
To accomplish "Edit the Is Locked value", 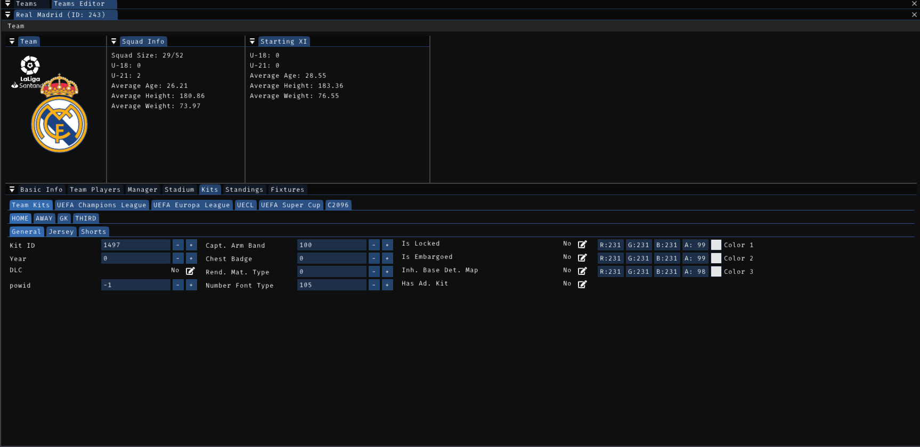I will tap(582, 244).
